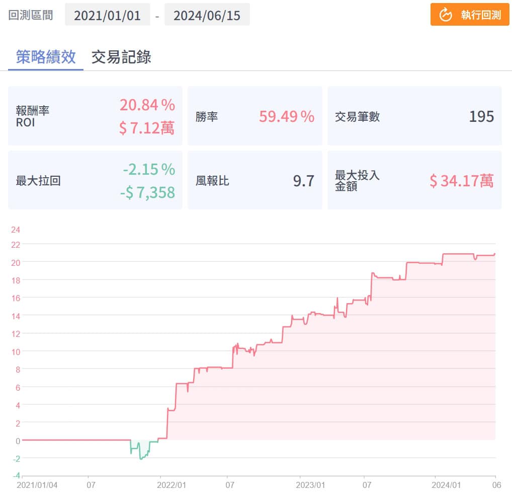
Task: Click the 9.7 risk-reward ratio value
Action: [x=303, y=181]
